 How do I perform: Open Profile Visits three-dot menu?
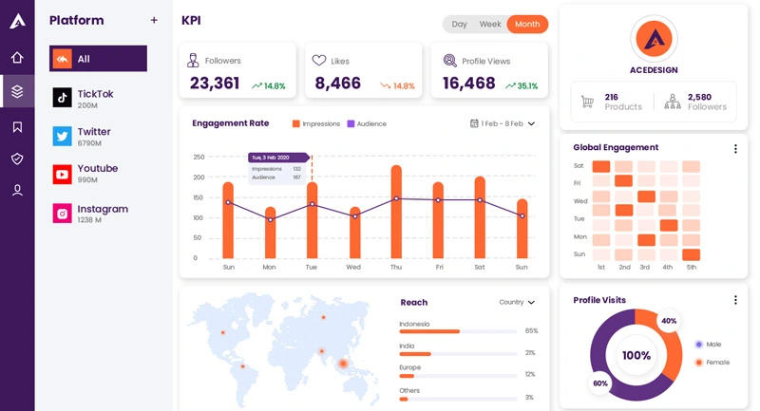(x=734, y=300)
